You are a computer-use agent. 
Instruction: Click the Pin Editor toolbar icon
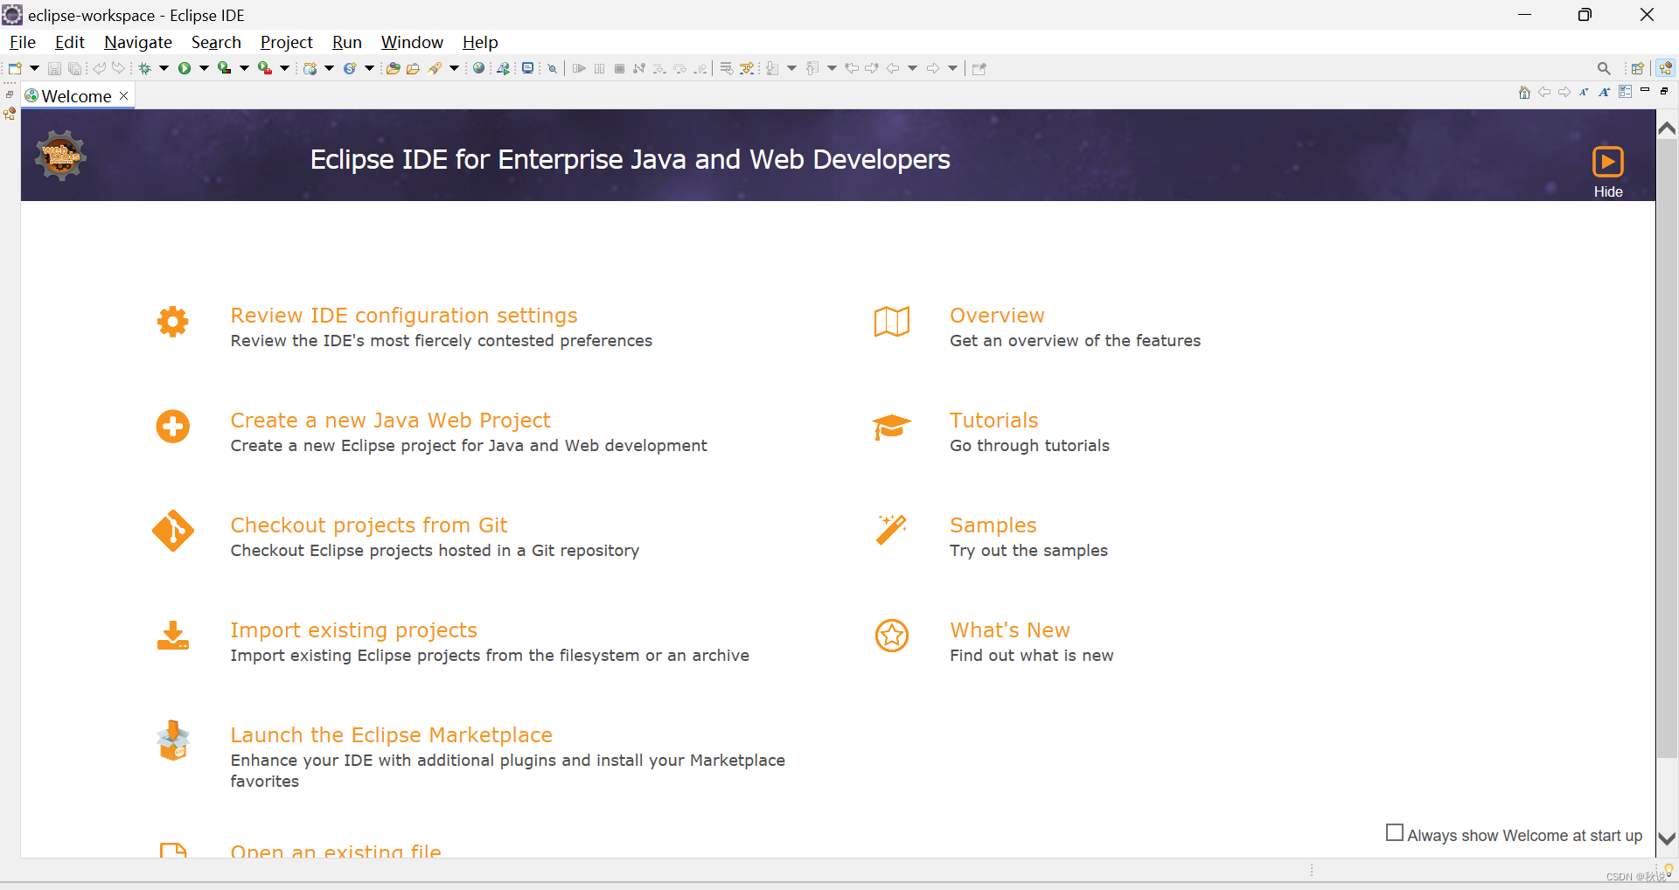(x=979, y=68)
